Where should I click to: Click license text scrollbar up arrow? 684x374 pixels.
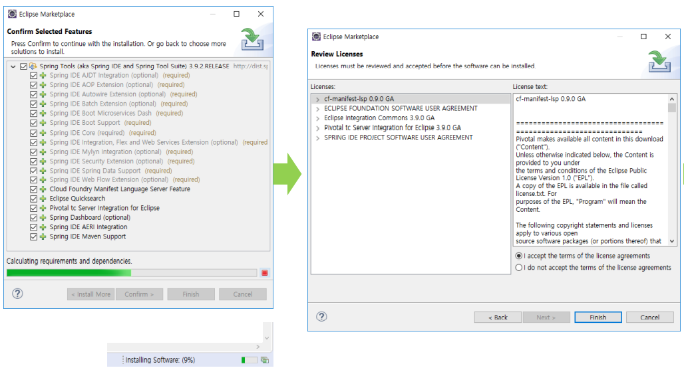672,99
